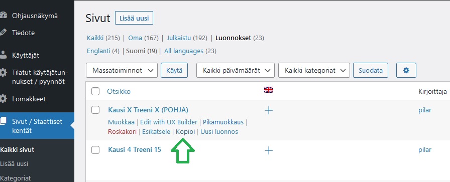450x182 pixels.
Task: Check the Kausi 4 Treeni 15 row
Action: pos(95,149)
